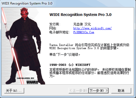Click the 电子邮件地址 email label

click(x=60, y=32)
